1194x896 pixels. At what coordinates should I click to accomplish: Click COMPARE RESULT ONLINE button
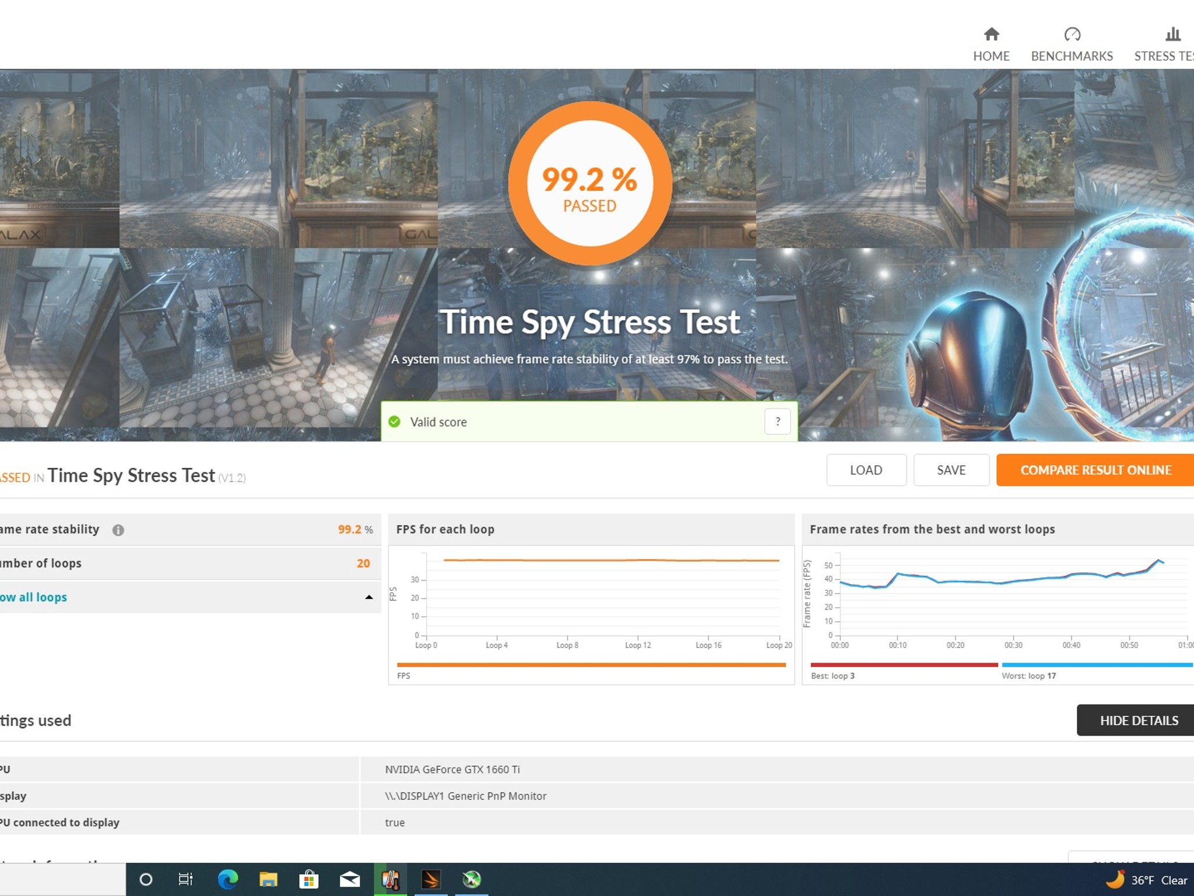[x=1095, y=470]
